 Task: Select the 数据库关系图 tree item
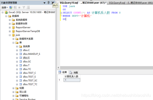[x=26, y=39]
